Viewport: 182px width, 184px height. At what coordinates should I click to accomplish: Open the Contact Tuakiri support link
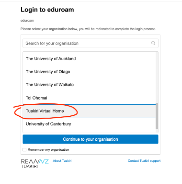pos(144,160)
